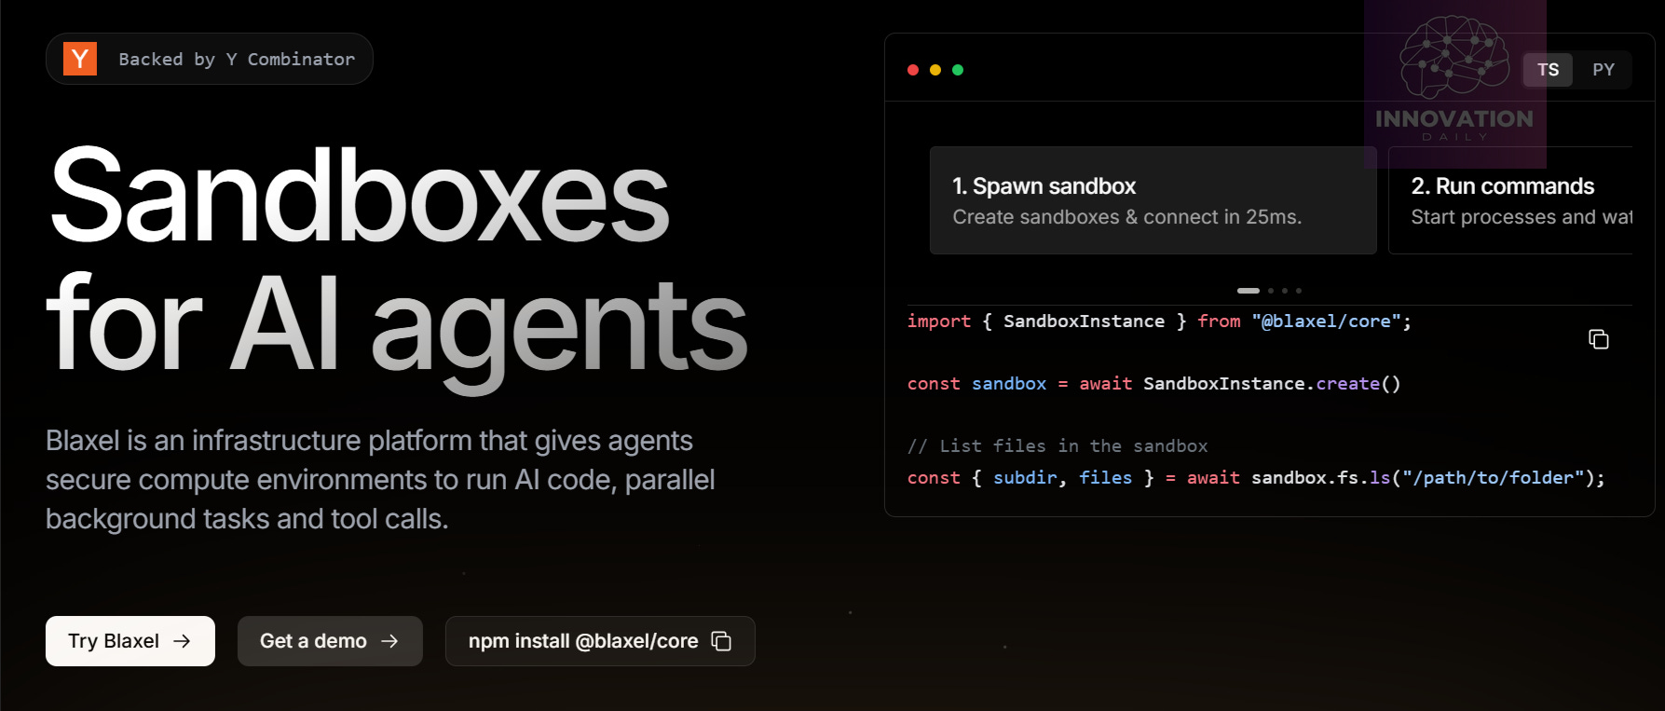Open the Backed by Y Combinator badge
The height and width of the screenshot is (711, 1665).
(x=210, y=59)
